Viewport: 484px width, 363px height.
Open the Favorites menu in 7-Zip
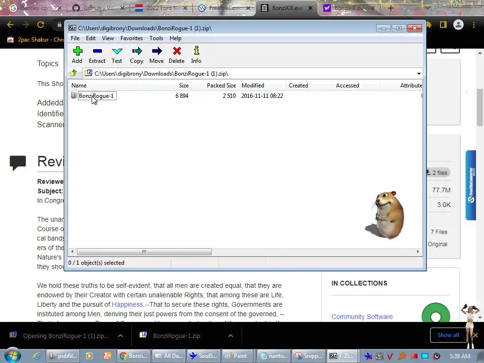pyautogui.click(x=131, y=38)
